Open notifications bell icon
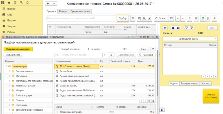 [27, 3]
